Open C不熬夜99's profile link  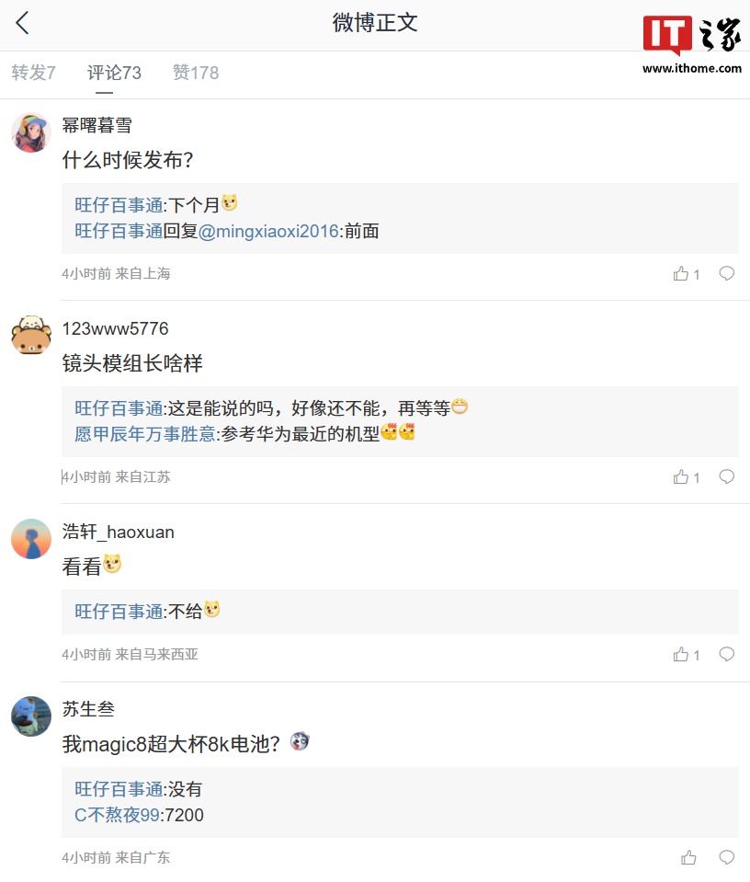click(117, 815)
